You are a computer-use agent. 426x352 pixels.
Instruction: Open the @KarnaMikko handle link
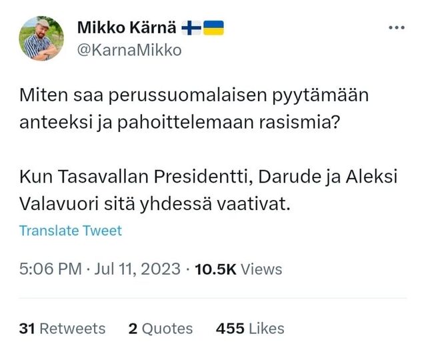pos(129,50)
